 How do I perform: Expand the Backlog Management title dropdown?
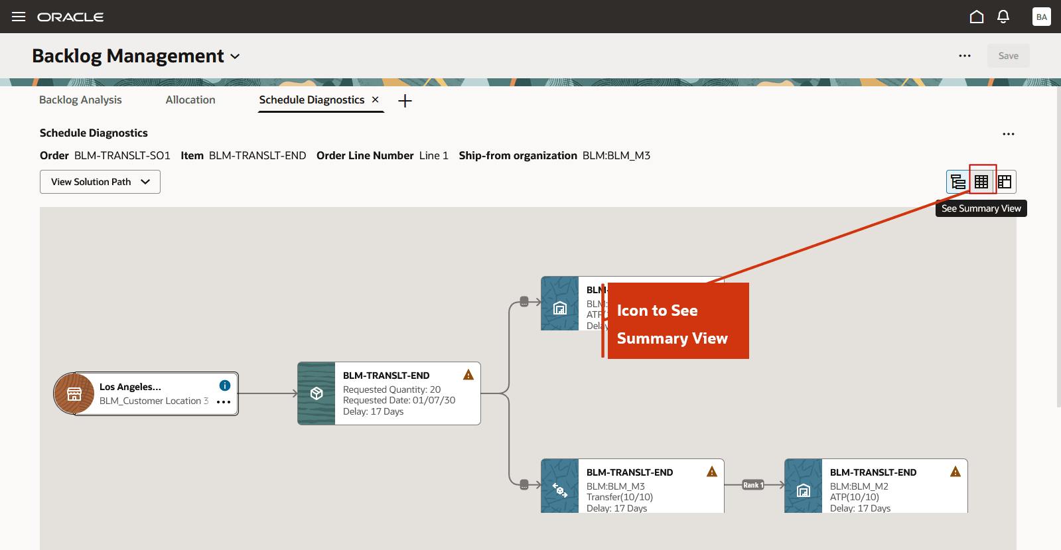pos(235,57)
